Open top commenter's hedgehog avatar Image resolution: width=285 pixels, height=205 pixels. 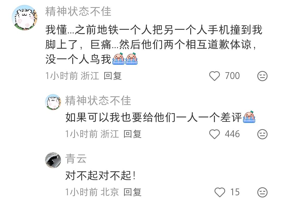(x=25, y=18)
